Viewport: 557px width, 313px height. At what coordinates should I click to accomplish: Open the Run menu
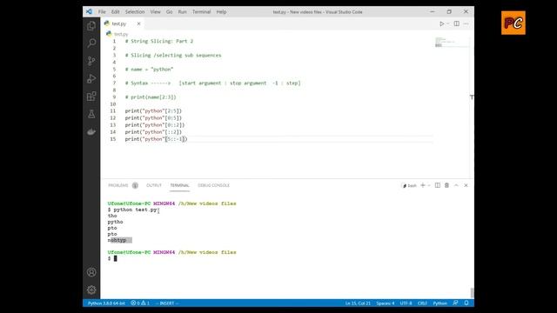[182, 11]
